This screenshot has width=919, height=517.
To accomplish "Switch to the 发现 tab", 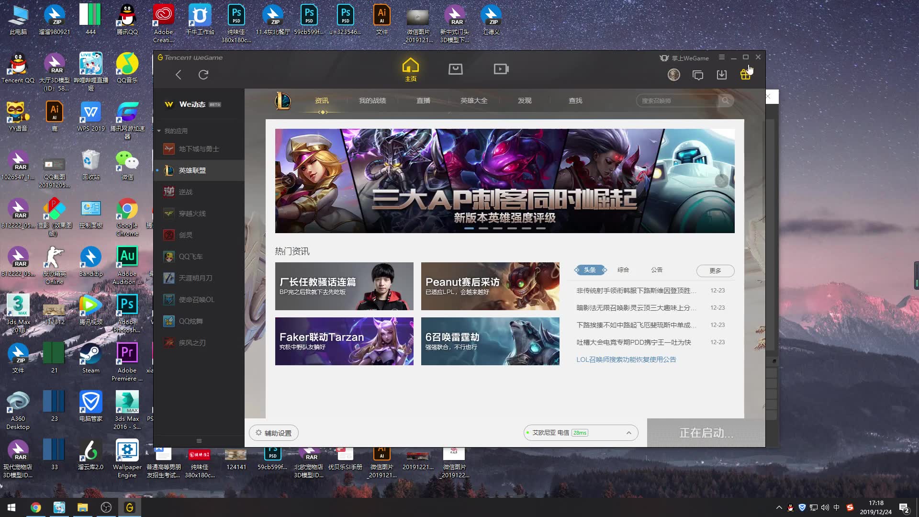I will 525,101.
